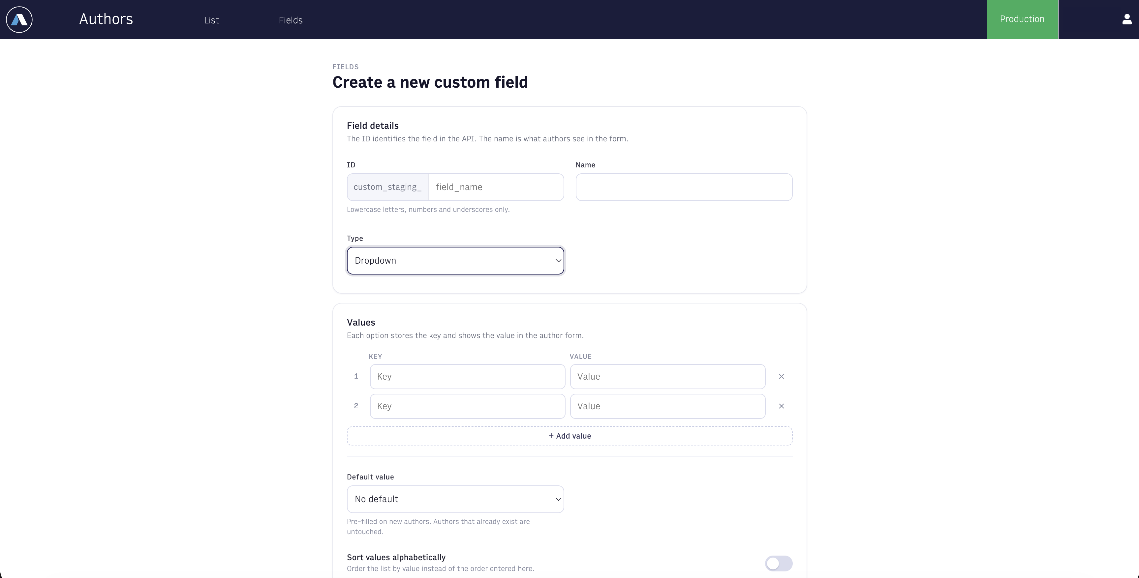Viewport: 1139px width, 578px height.
Task: Open the Type dropdown showing Dropdown
Action: coord(455,261)
